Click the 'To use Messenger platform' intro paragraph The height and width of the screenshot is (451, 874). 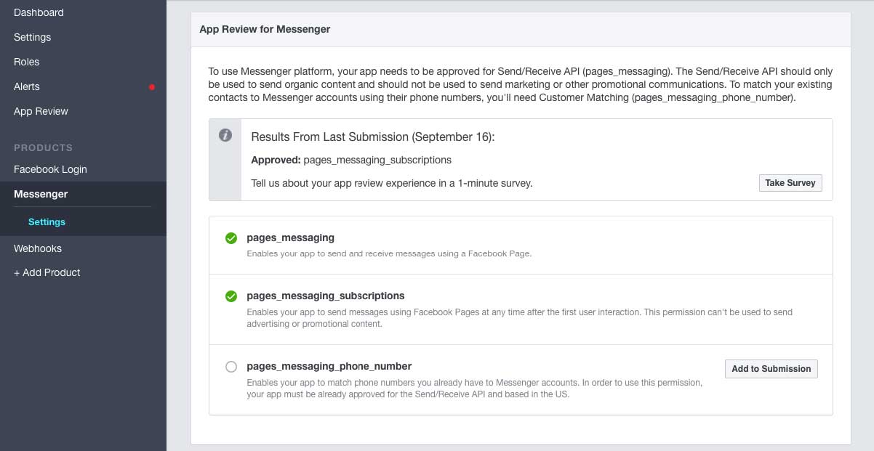point(521,84)
